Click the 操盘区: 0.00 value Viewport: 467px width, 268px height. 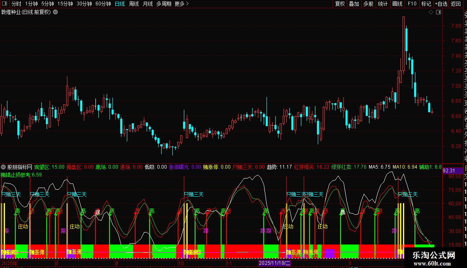pos(80,167)
